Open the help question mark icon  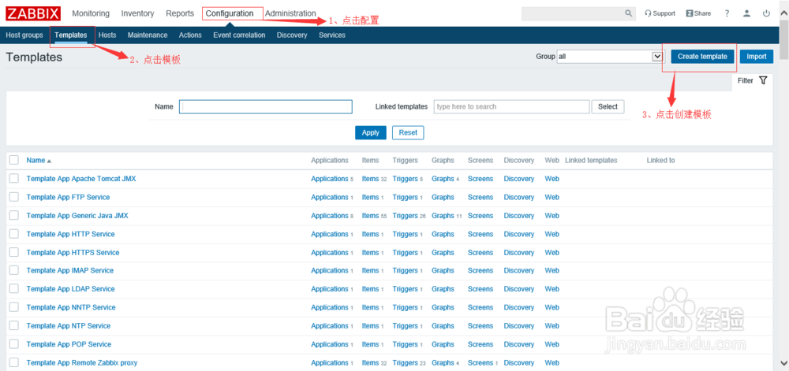pos(727,13)
